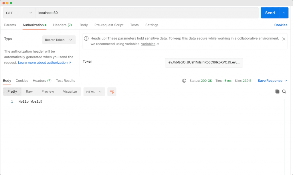Open Learn more about authorization
293x175 pixels.
(x=43, y=62)
